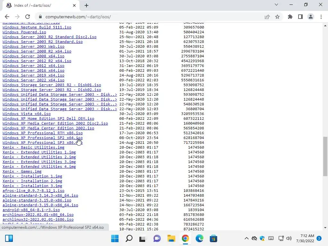Switch to Google Chrome taskbar icon
Screen dimensions: 328x246
[185, 238]
